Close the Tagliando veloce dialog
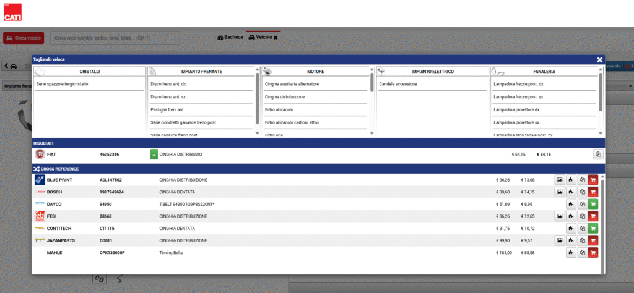 click(x=599, y=59)
